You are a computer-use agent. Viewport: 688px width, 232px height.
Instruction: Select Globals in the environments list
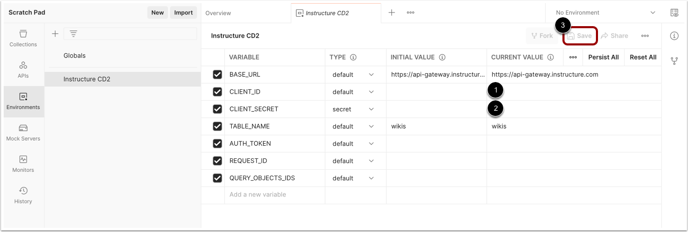tap(74, 55)
